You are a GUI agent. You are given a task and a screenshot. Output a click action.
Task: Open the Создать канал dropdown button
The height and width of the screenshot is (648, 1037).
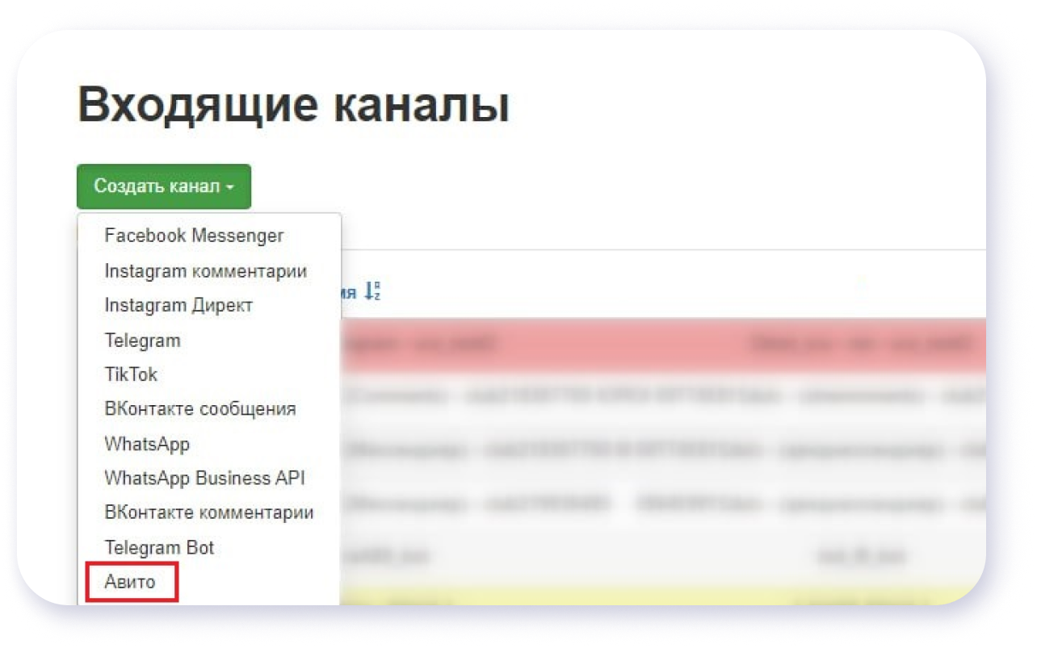[x=164, y=186]
